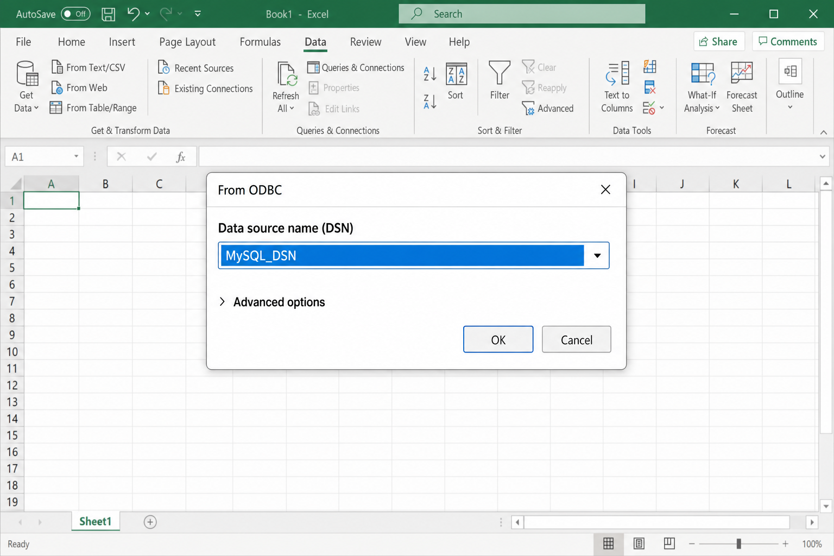Open Recent Sources list
The image size is (834, 556).
tap(196, 68)
